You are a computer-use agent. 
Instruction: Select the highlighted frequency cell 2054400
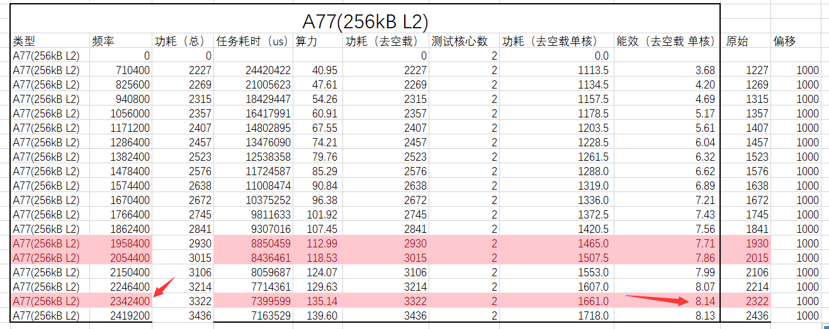click(120, 258)
